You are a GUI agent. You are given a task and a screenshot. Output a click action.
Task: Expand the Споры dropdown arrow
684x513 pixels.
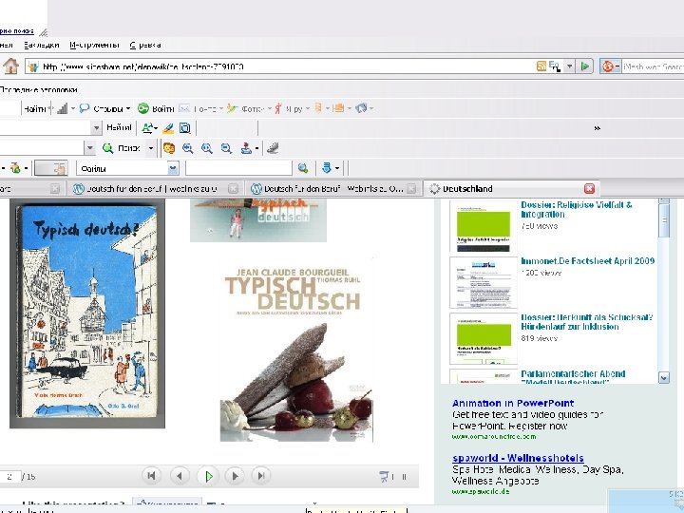tap(128, 108)
